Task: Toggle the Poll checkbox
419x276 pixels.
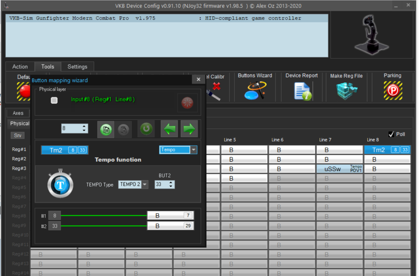Action: click(391, 134)
